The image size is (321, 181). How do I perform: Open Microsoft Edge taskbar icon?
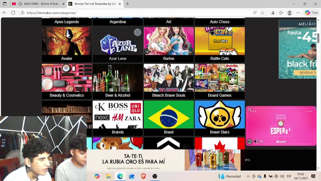[120, 176]
